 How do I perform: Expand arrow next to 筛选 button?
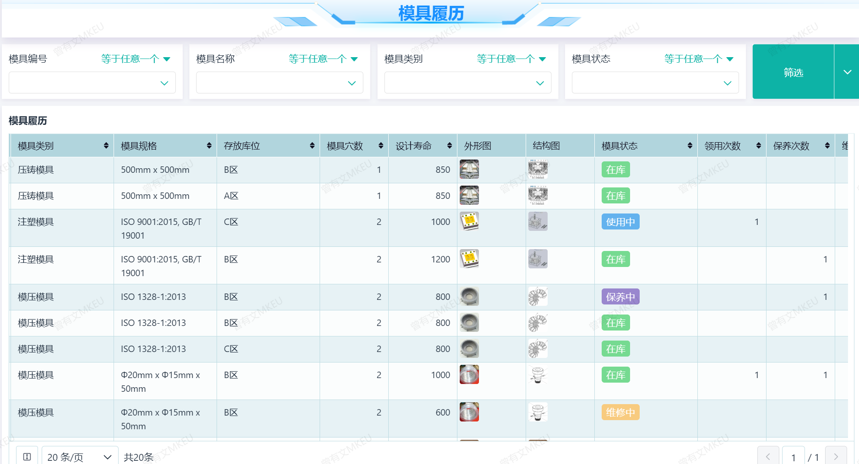coord(847,72)
